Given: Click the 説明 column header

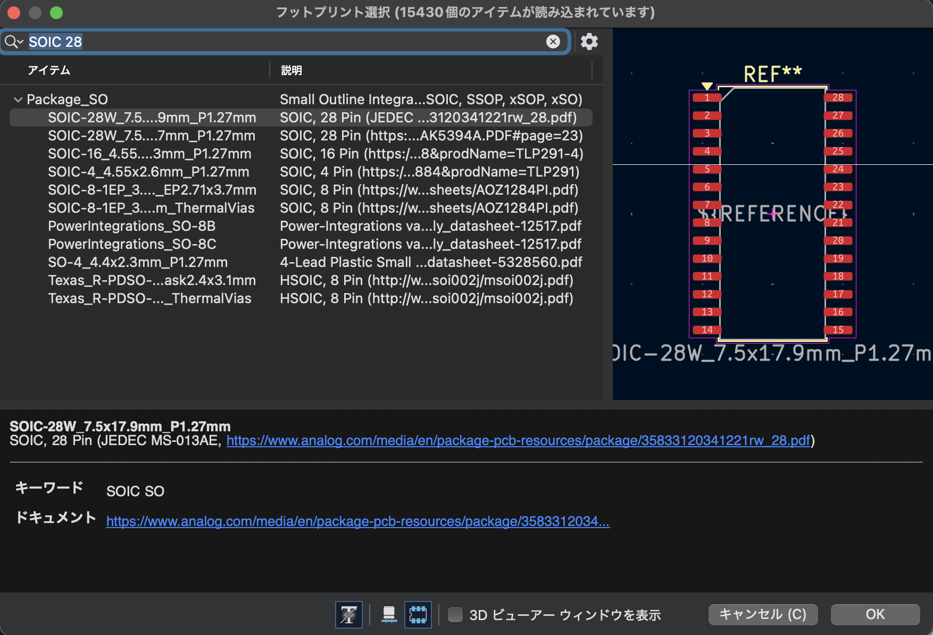Looking at the screenshot, I should 291,70.
